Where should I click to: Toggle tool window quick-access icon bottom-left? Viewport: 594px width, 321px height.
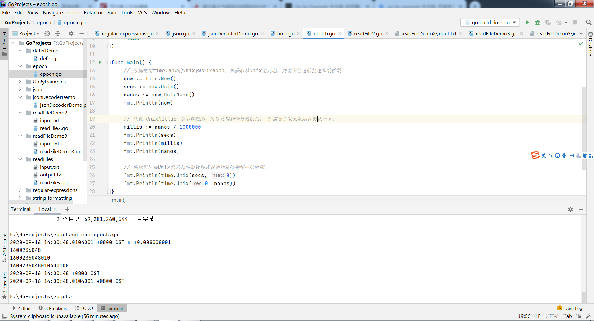click(x=5, y=316)
